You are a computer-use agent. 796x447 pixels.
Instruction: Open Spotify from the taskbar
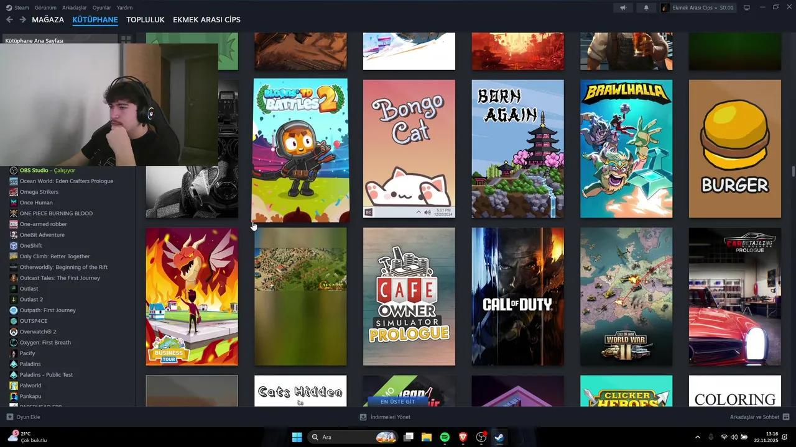click(445, 437)
